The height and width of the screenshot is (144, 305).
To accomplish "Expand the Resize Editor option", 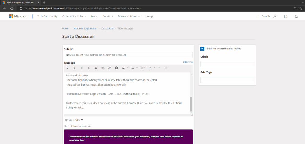I will 74,120.
